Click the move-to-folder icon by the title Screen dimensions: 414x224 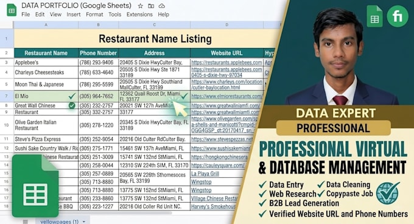(x=151, y=6)
